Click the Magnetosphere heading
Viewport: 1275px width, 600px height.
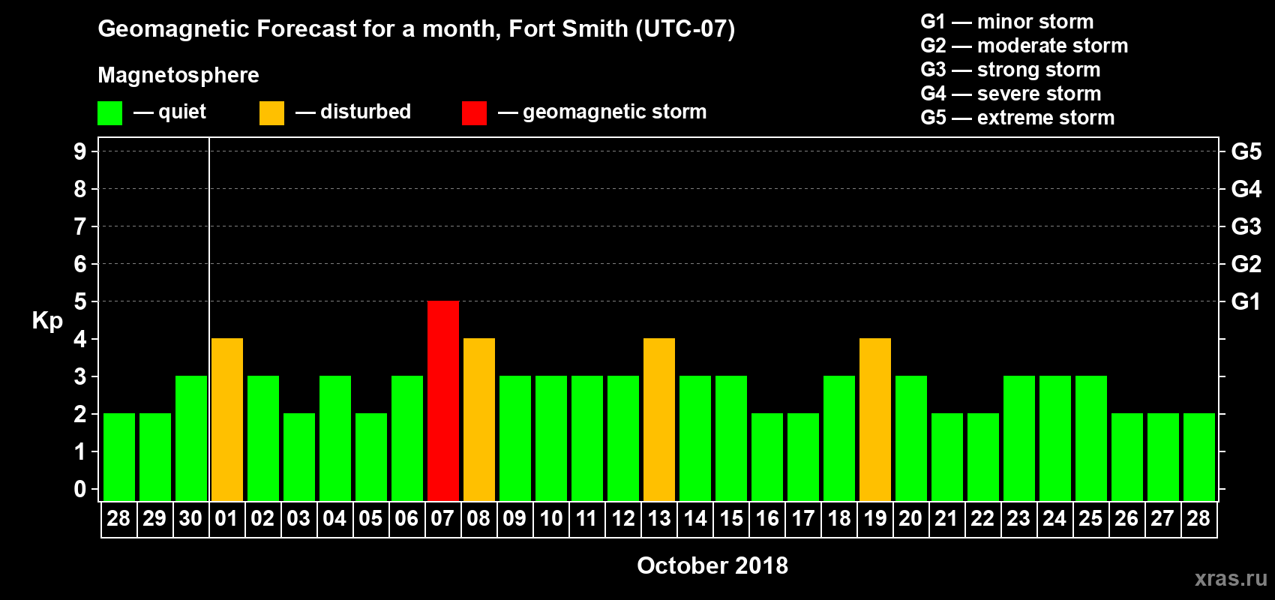(x=178, y=76)
